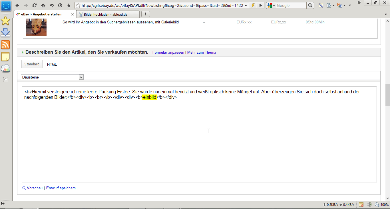Add a sidebar extension with plus icon
390x209 pixels.
(x=5, y=80)
